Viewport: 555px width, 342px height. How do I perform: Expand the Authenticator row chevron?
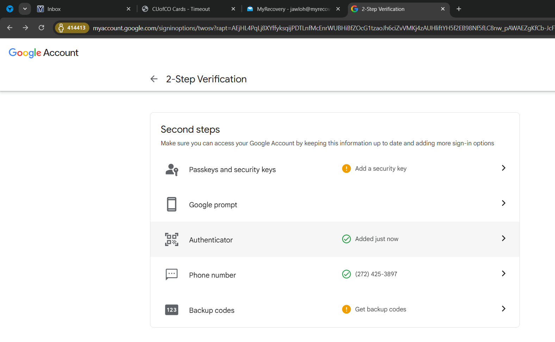click(503, 239)
